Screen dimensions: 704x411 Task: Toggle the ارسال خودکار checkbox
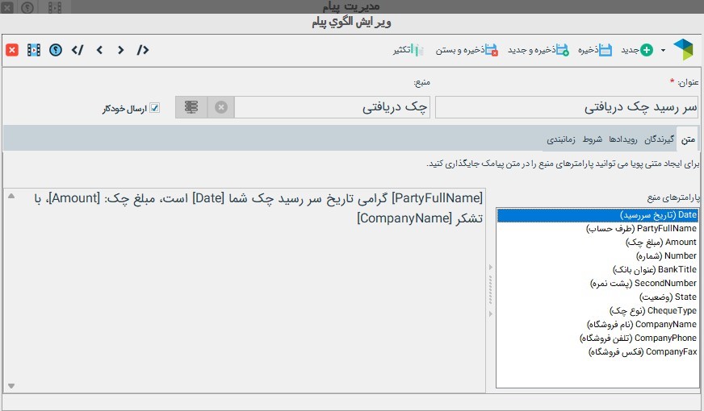point(155,108)
